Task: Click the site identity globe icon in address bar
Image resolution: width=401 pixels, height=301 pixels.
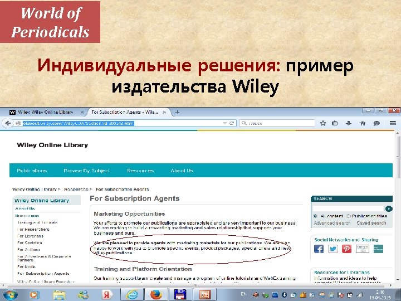Action: tap(18, 123)
